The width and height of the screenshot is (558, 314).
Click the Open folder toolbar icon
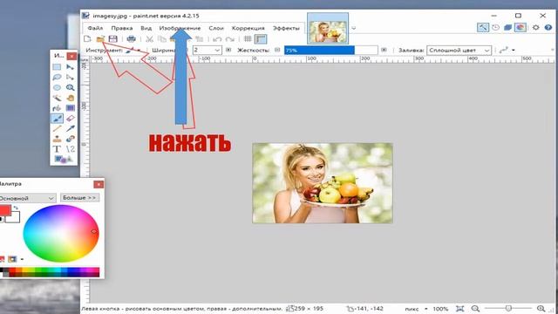(100, 38)
